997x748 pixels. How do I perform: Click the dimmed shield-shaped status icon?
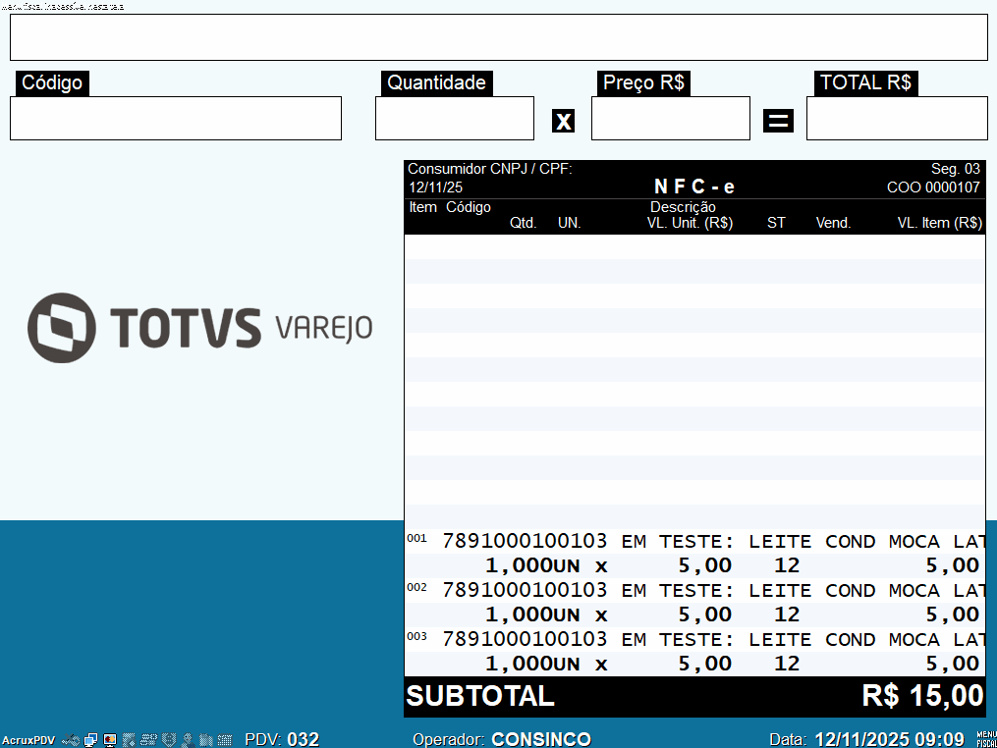pos(169,740)
